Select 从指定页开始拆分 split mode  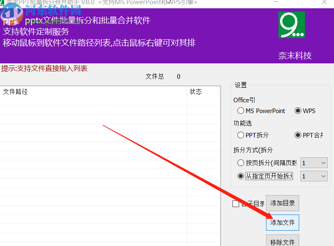point(241,176)
